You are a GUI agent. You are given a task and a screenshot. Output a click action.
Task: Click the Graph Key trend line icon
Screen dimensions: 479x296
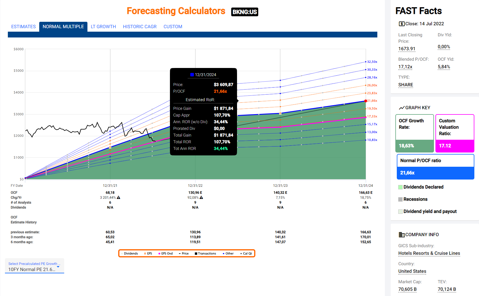[x=401, y=108]
